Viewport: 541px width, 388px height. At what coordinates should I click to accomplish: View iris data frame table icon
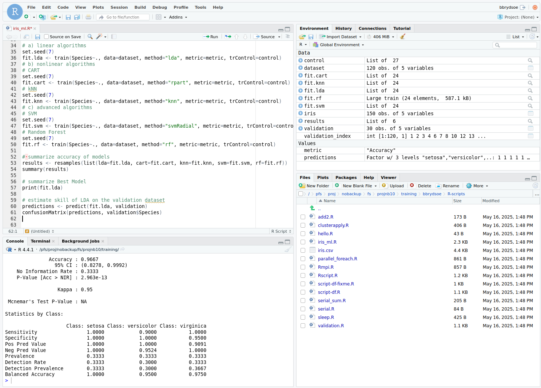coord(530,113)
